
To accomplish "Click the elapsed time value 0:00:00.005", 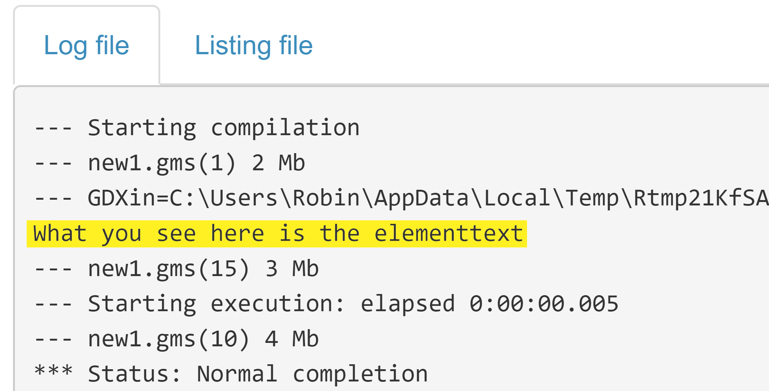I will [x=543, y=304].
